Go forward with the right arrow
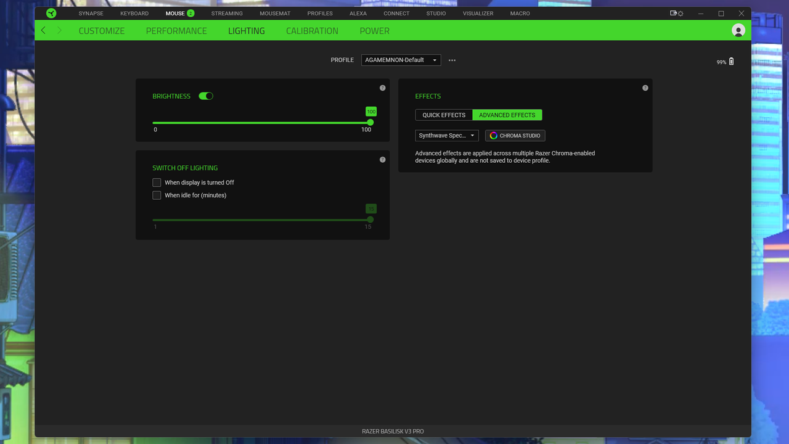The width and height of the screenshot is (789, 444). pos(59,30)
